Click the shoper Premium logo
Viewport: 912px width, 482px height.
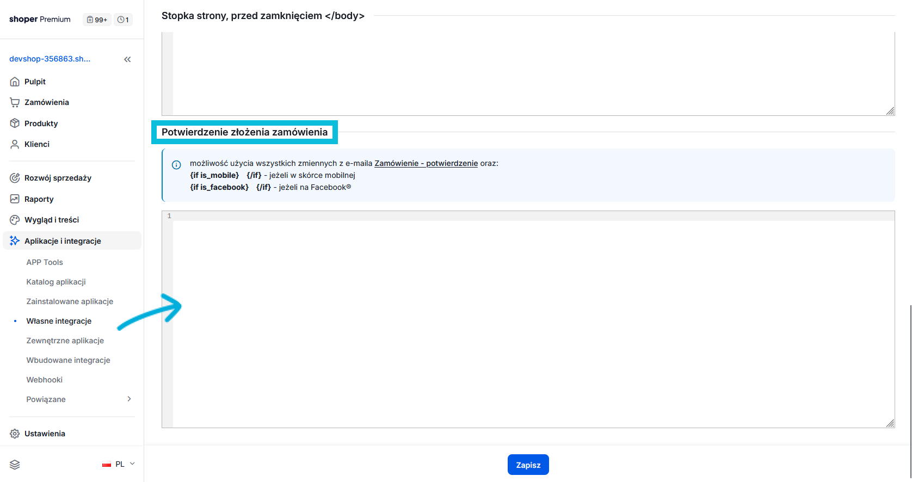click(x=40, y=19)
